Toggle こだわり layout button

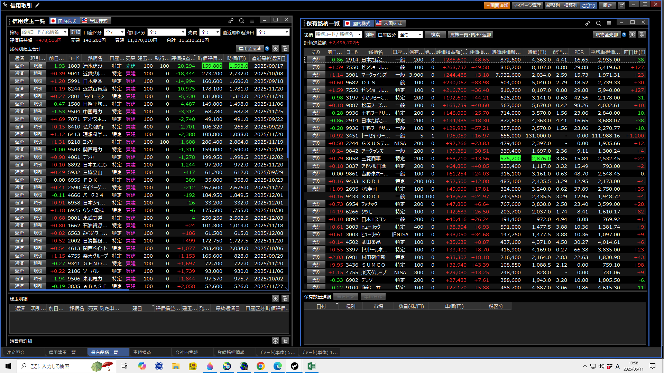588,5
